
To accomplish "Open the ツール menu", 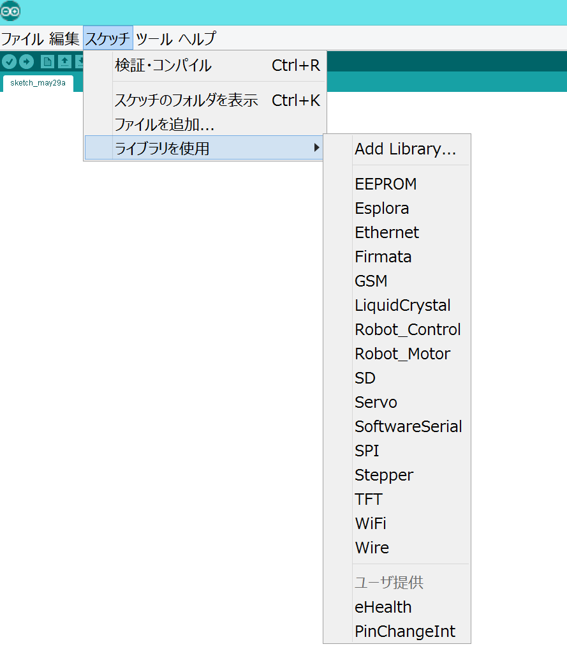I will [155, 38].
